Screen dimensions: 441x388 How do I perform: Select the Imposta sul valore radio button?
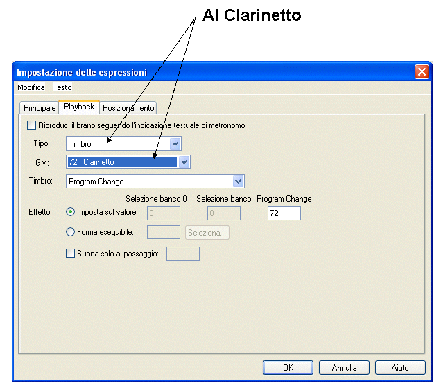70,213
